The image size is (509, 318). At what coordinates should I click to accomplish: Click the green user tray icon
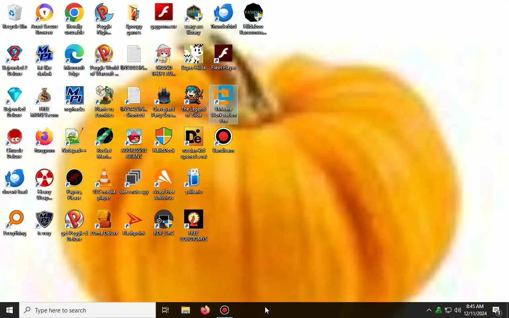(x=439, y=310)
